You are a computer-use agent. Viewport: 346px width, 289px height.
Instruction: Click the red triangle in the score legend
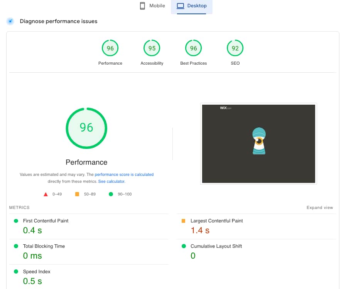[46, 194]
